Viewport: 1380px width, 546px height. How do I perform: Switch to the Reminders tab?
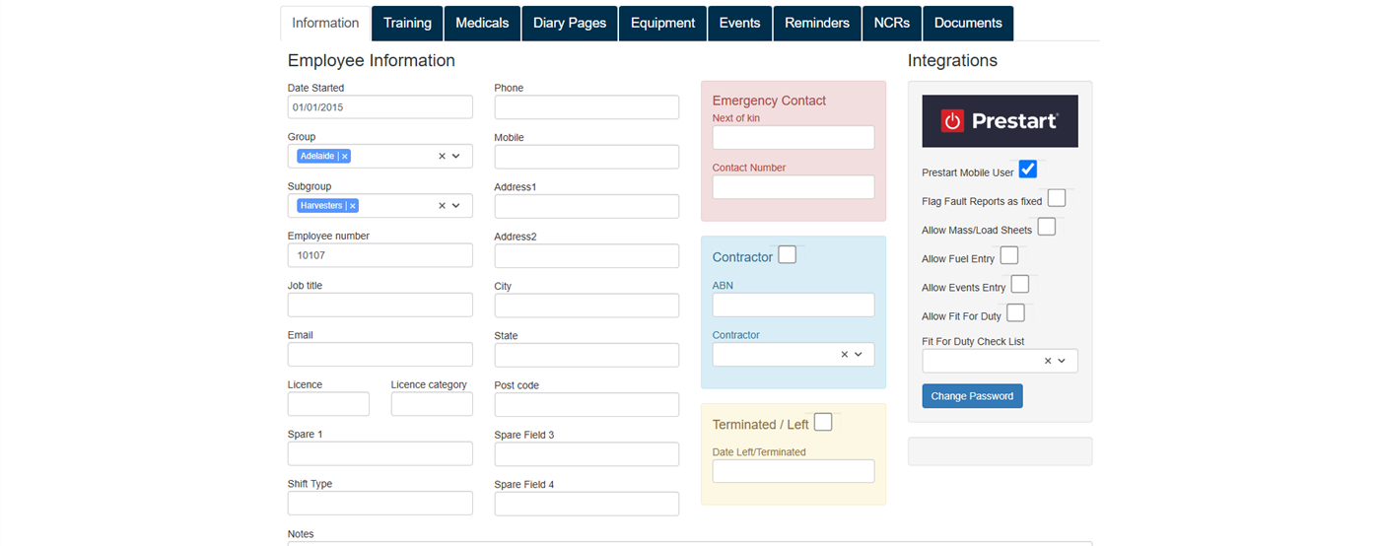(x=817, y=24)
